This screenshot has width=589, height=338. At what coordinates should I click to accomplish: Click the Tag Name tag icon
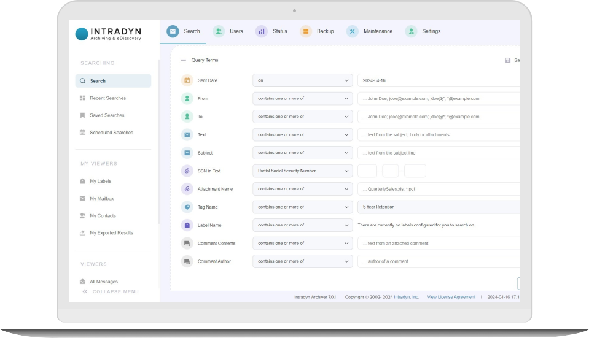(187, 207)
